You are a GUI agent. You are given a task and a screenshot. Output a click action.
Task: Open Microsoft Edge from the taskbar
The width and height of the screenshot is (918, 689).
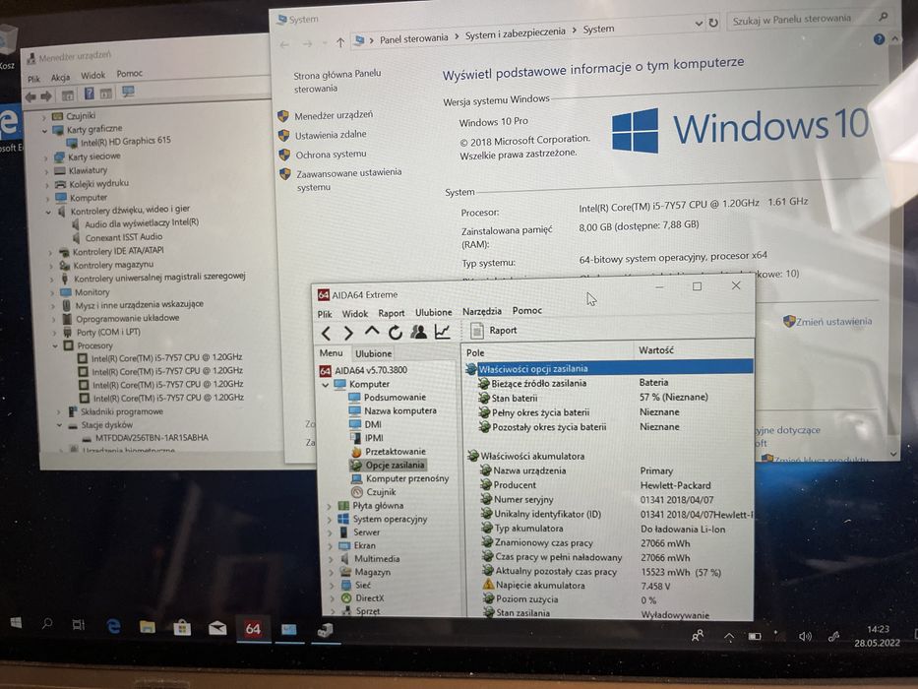pos(113,626)
